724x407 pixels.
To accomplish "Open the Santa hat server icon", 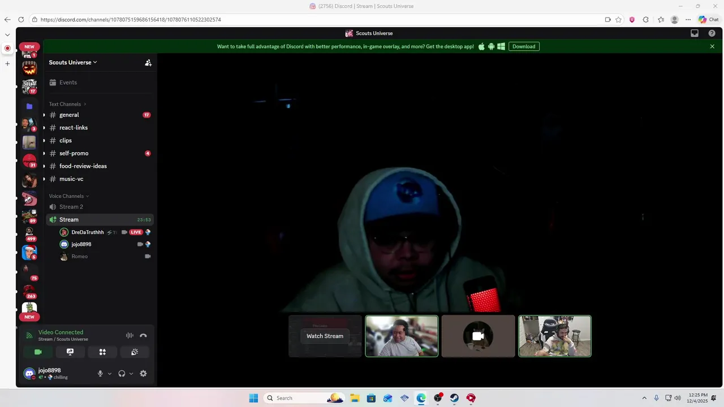I will 29,252.
